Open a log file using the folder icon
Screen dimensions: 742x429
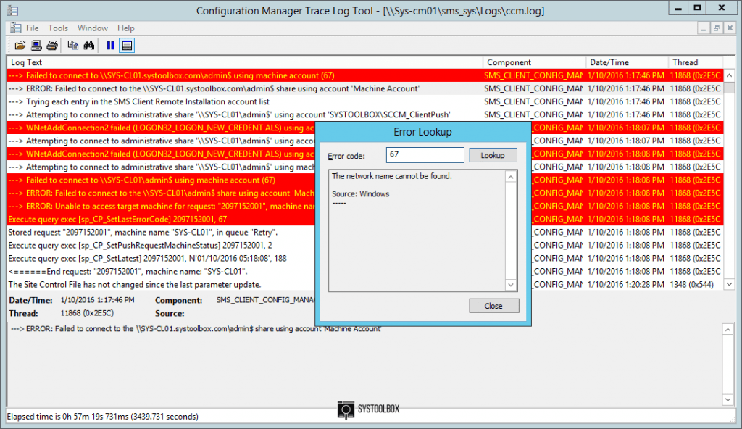click(20, 45)
